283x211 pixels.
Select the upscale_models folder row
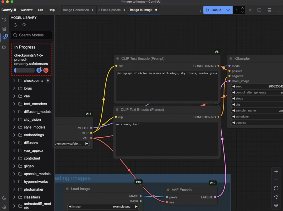coord(31,174)
